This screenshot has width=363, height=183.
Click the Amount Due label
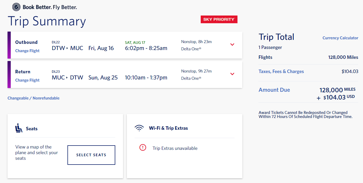274,90
